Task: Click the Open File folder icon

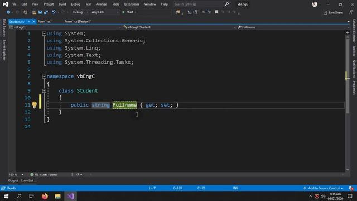Action: coord(34,12)
